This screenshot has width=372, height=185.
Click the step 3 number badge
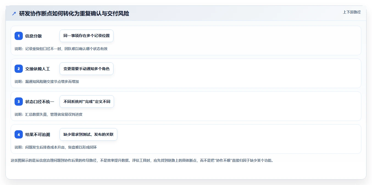[19, 102]
